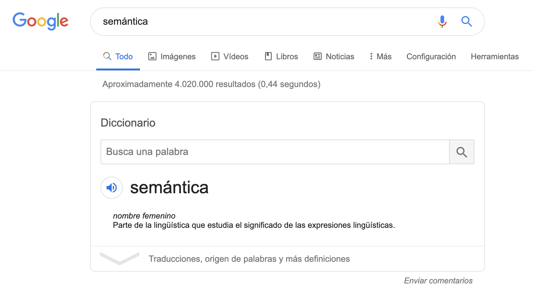Click the definition text Parte de la lingüística

pyautogui.click(x=254, y=225)
